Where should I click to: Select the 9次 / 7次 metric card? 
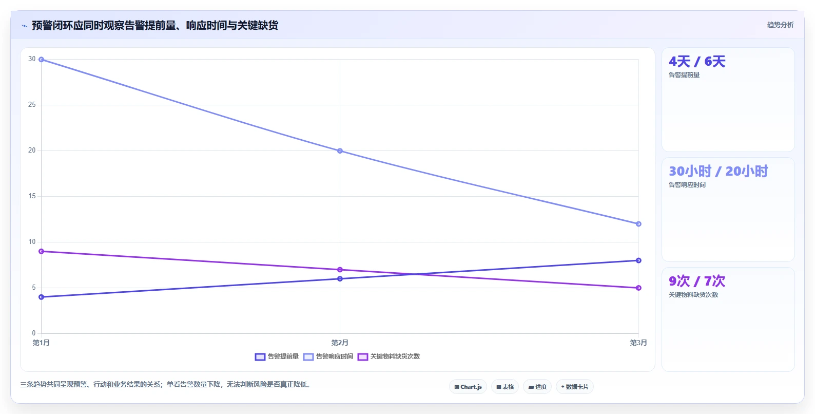728,319
